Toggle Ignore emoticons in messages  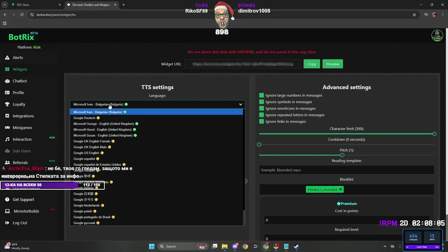coord(261,108)
